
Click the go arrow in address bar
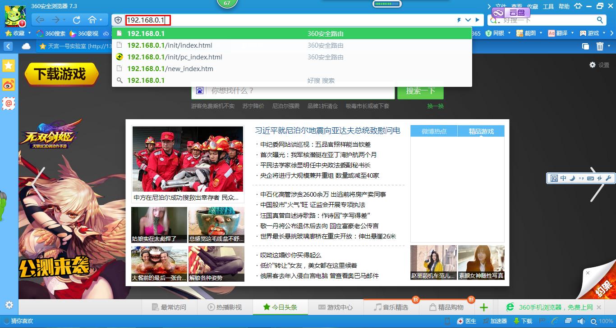tap(478, 20)
